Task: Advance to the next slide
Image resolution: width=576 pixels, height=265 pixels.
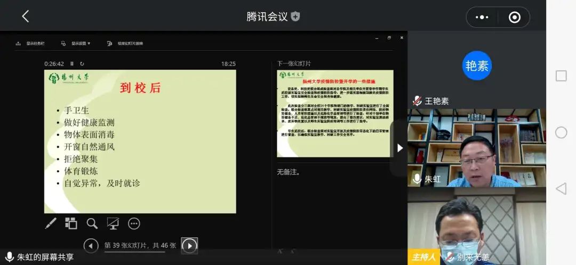Action: (189, 245)
